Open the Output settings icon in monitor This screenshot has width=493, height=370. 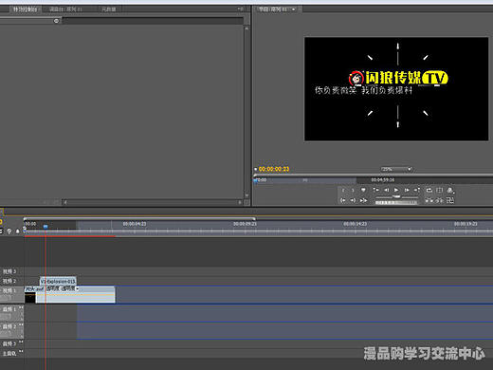tap(450, 190)
